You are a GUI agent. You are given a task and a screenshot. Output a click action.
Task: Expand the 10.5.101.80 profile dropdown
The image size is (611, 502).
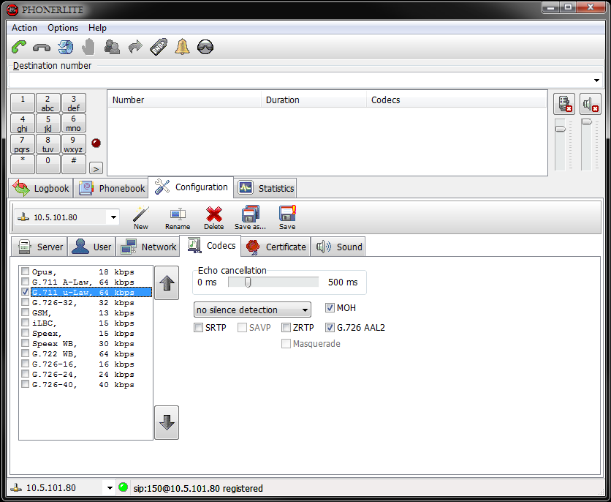[x=113, y=217]
